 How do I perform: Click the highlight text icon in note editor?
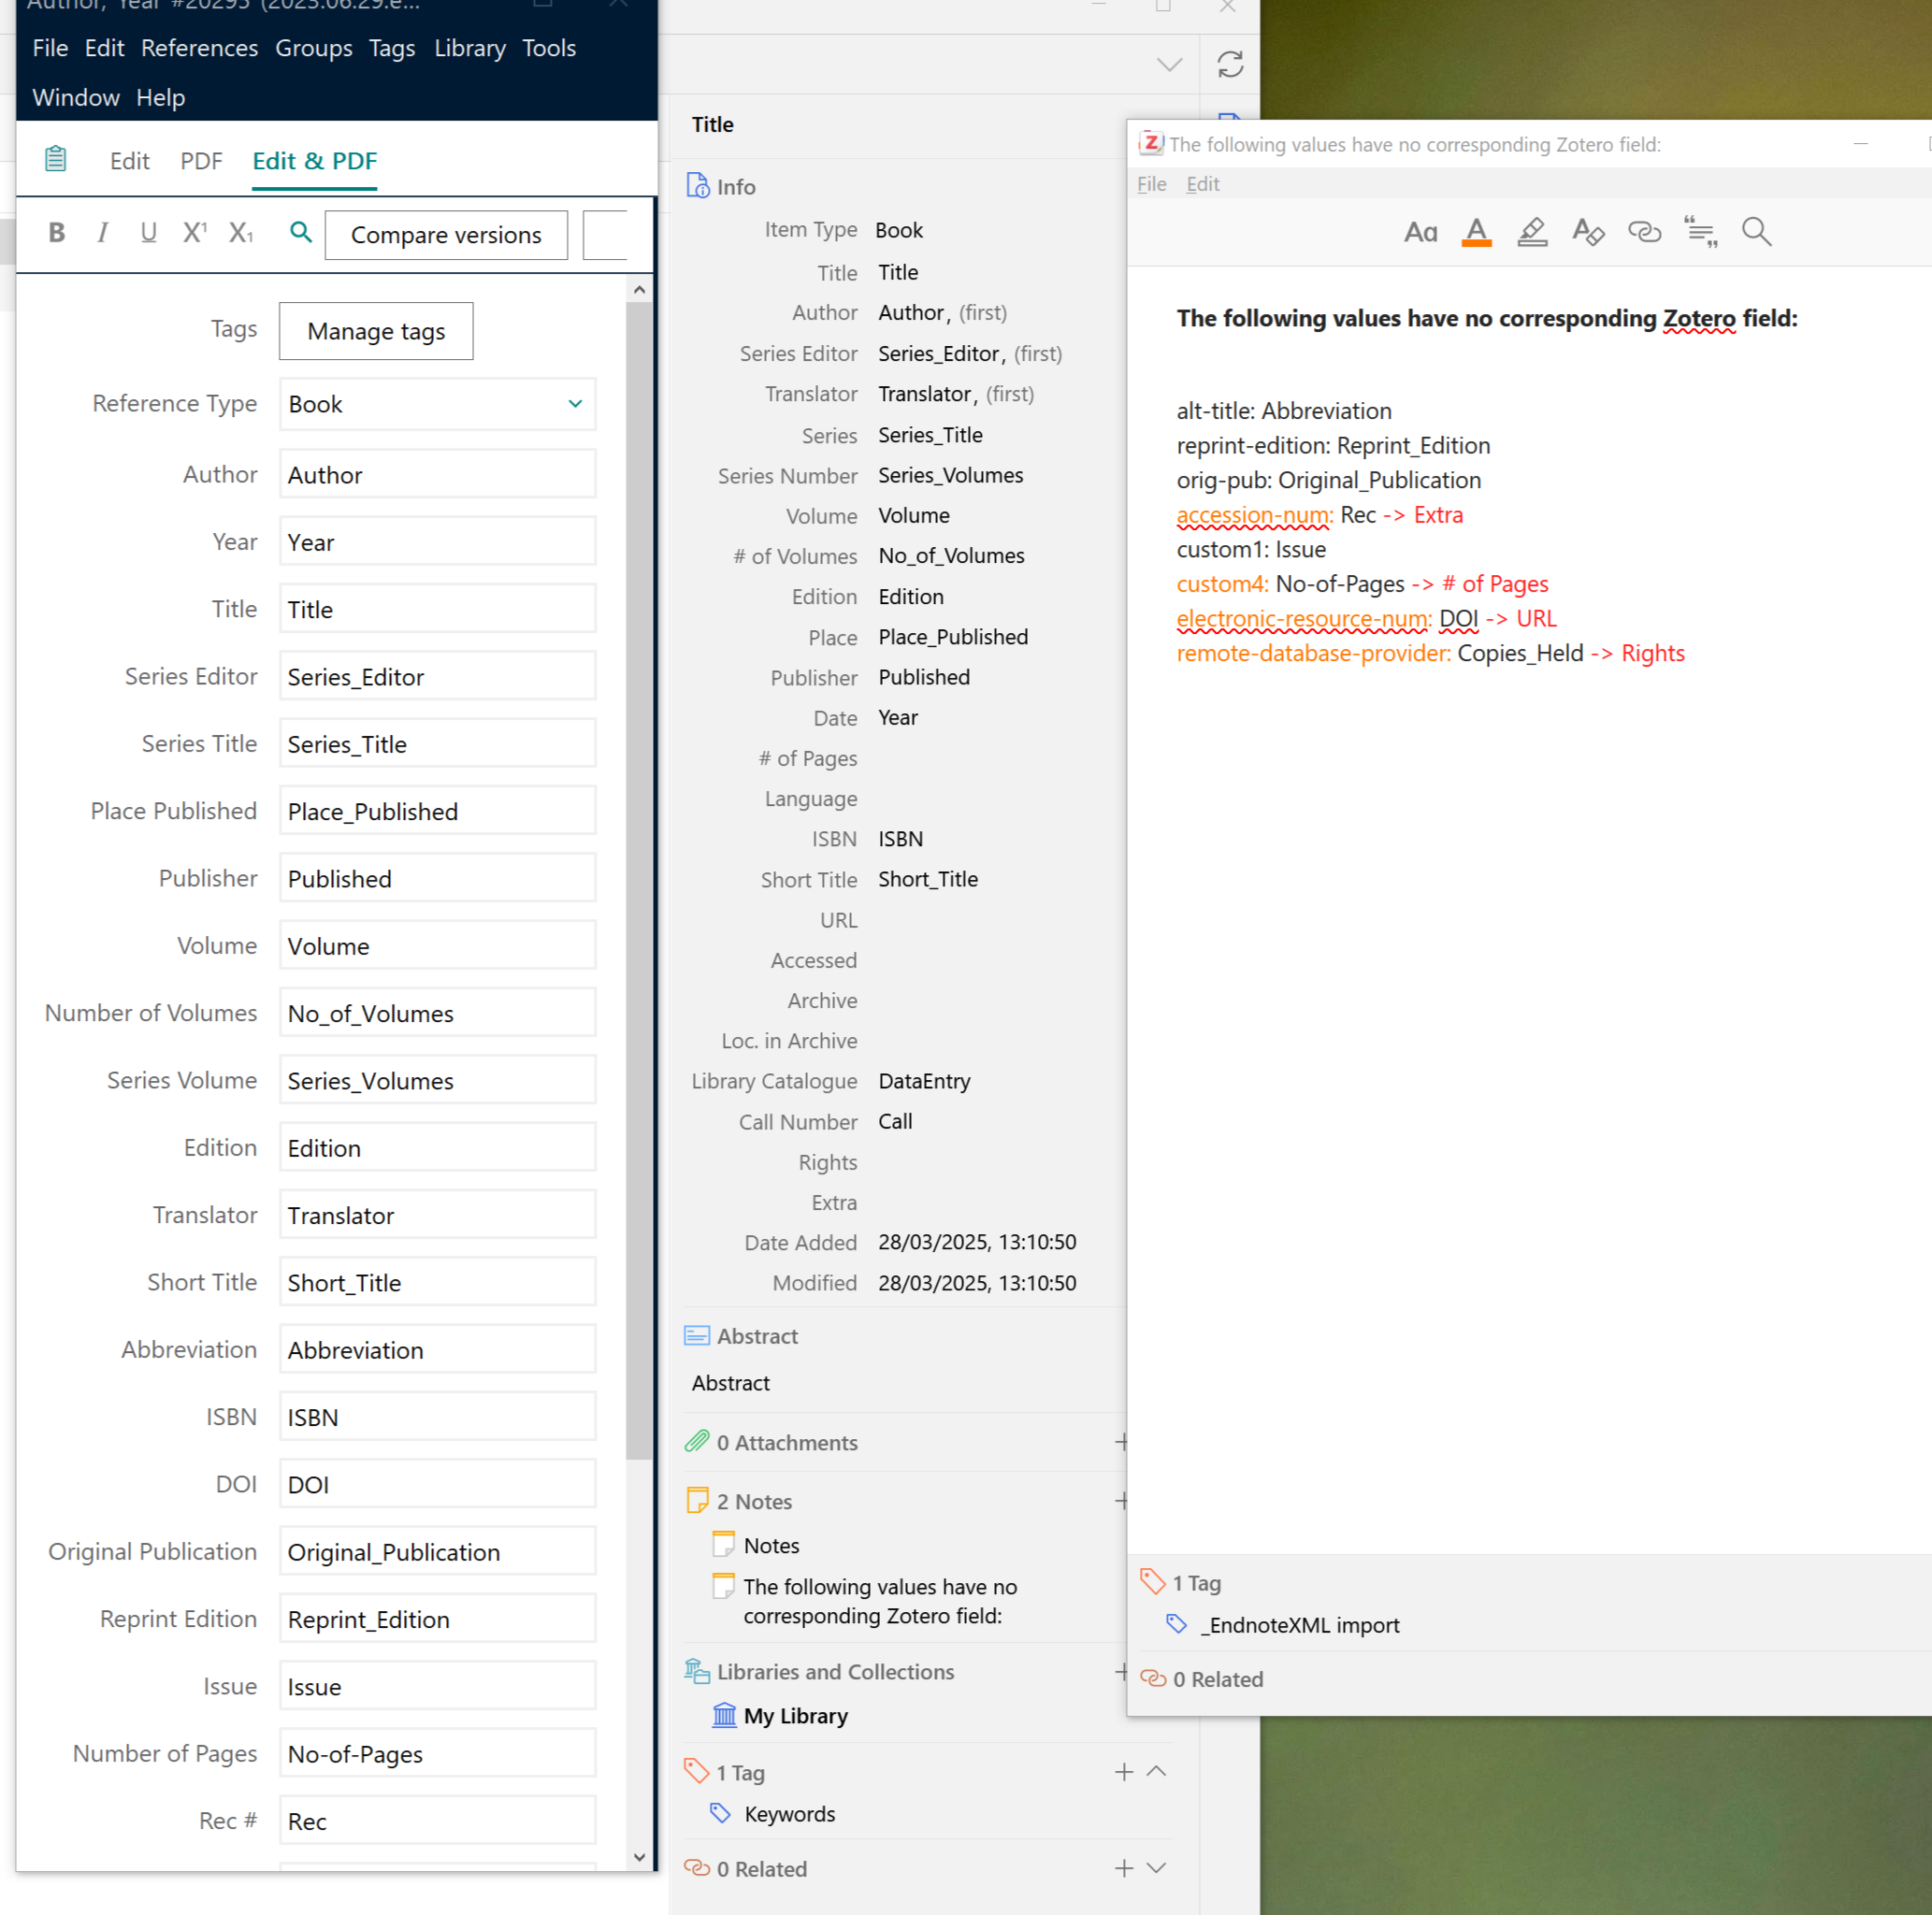click(x=1532, y=232)
